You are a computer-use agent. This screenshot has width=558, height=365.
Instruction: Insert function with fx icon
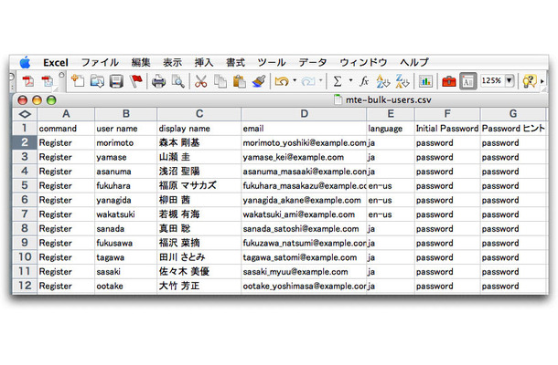click(x=364, y=81)
